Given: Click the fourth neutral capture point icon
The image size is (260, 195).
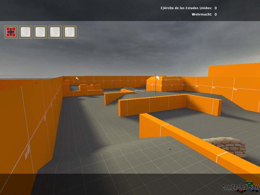Looking at the screenshot, I should tap(55, 32).
